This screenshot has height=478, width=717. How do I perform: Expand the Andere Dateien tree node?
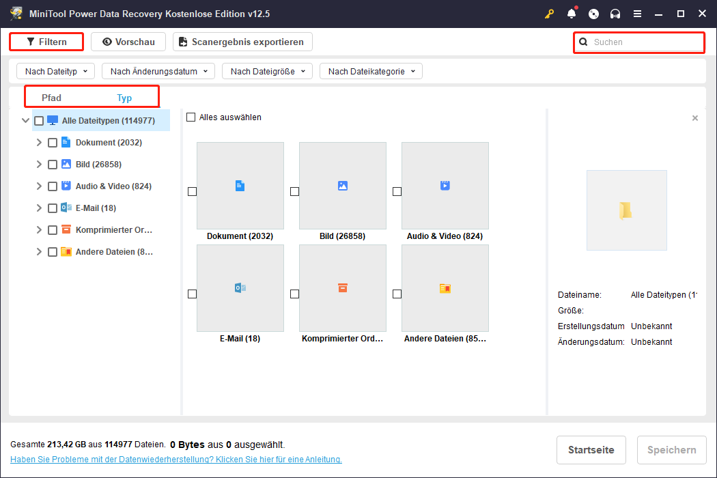tap(39, 251)
